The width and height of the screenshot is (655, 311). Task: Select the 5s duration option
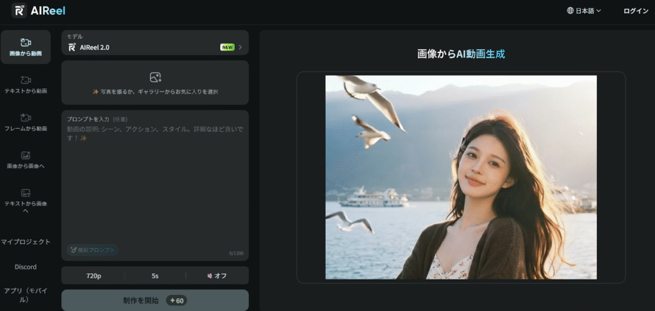point(155,276)
